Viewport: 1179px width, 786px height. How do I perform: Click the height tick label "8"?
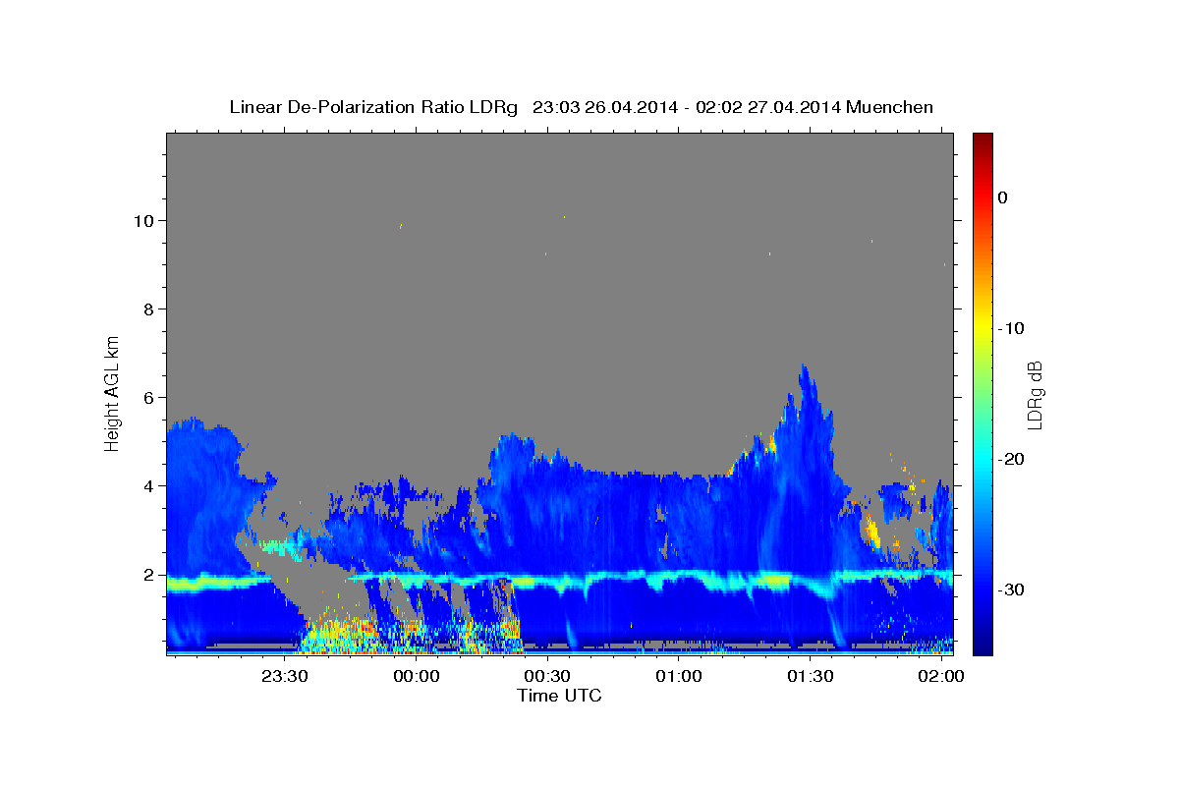coord(150,309)
